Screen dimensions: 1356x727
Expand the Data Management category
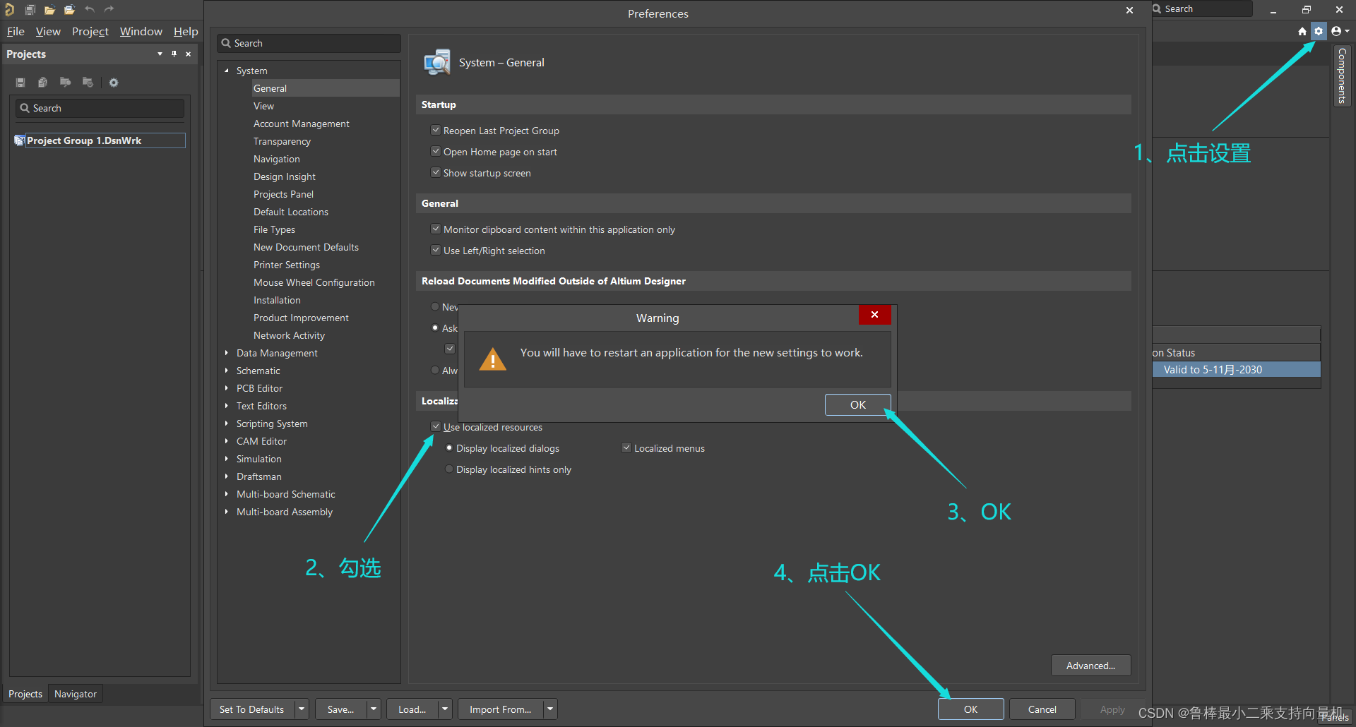coord(227,353)
